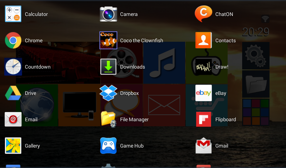Select the "Draw!" text label
Image resolution: width=286 pixels, height=168 pixels.
(x=222, y=67)
